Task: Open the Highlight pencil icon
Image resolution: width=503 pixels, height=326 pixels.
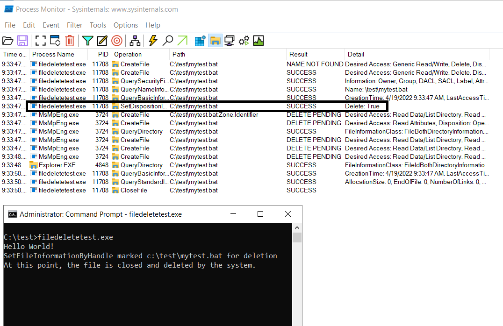Action: tap(102, 41)
